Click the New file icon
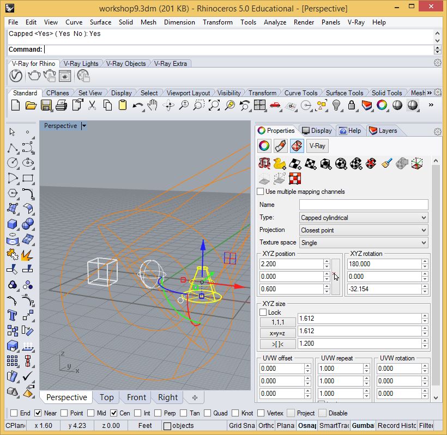The width and height of the screenshot is (447, 435). pos(15,105)
